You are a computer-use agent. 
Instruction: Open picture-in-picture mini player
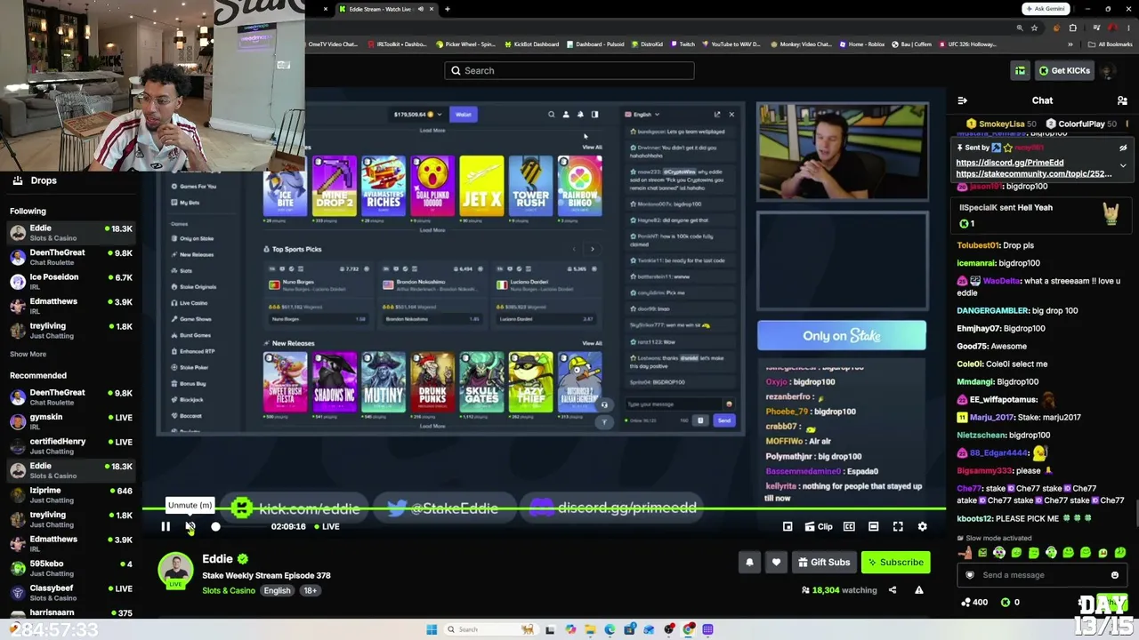[x=788, y=527]
